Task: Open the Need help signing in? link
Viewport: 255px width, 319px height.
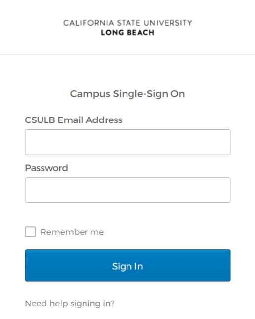Action: (x=70, y=304)
